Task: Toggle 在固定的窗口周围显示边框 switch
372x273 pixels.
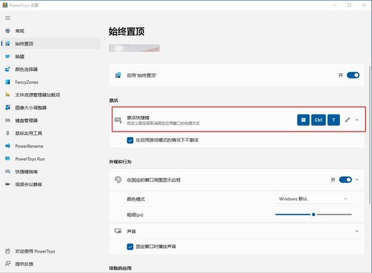Action: pos(345,180)
